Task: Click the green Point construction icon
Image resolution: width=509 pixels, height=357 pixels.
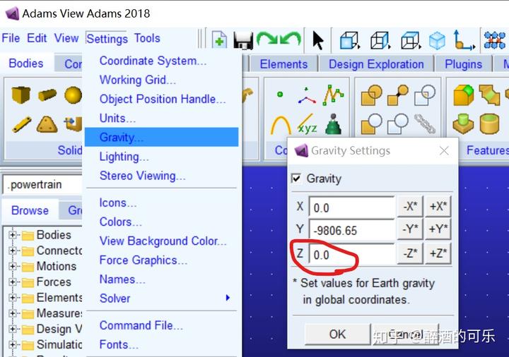Action: (280, 95)
